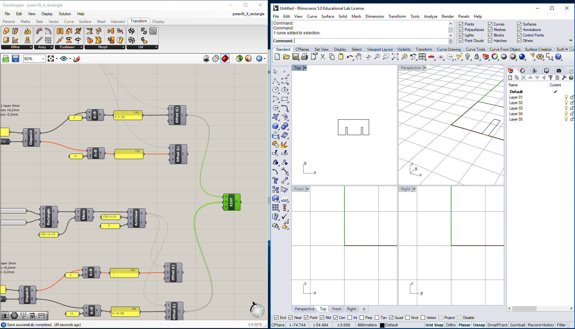Click the Print icon in Rhino toolbar
The width and height of the screenshot is (575, 329).
coord(304,57)
